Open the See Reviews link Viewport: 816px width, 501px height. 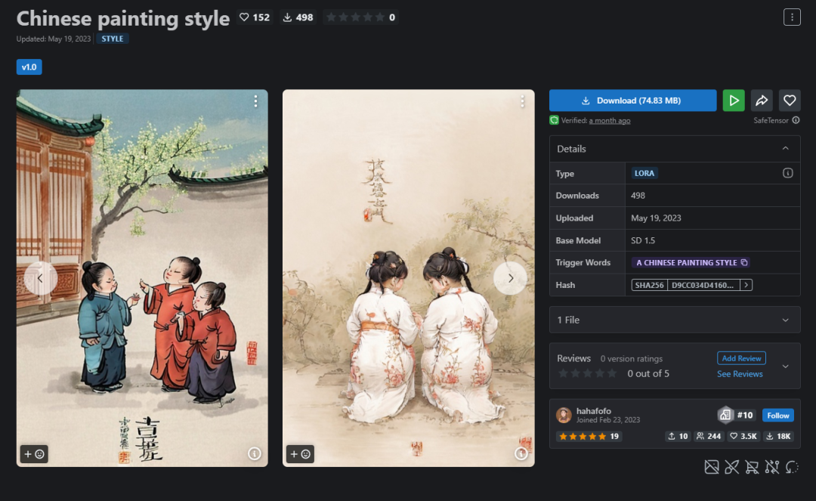(740, 374)
